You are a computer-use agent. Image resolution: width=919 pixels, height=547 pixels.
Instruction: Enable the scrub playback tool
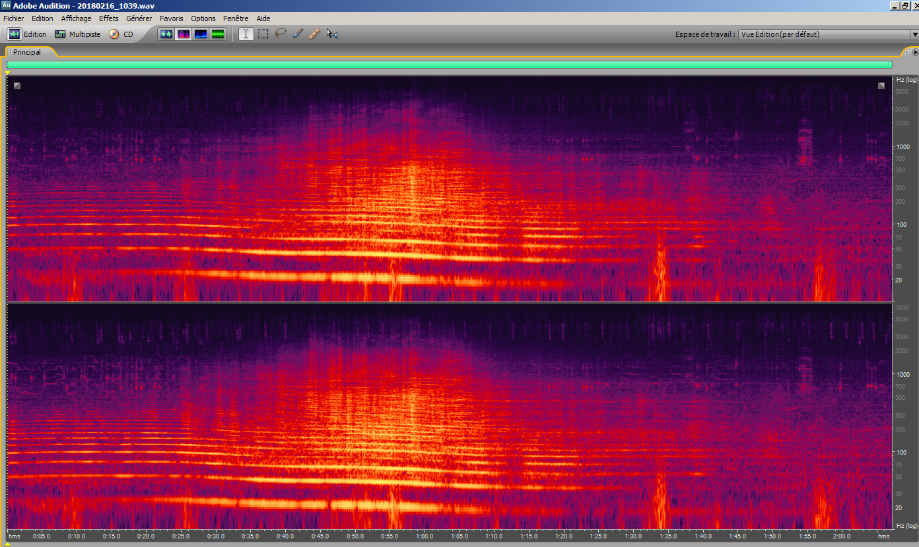pos(332,34)
